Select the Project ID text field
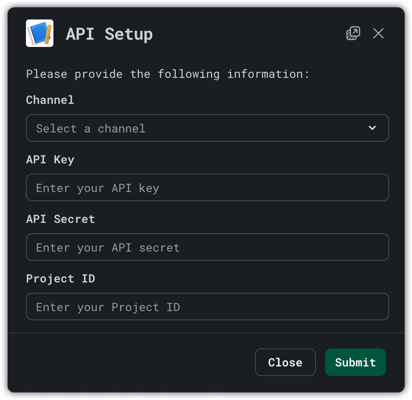The width and height of the screenshot is (412, 400). [208, 306]
